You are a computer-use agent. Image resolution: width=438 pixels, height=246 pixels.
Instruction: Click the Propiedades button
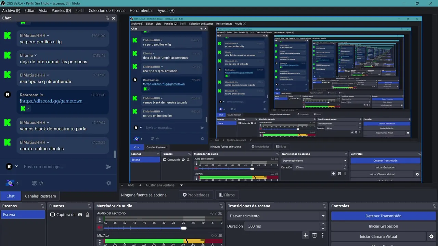[196, 195]
